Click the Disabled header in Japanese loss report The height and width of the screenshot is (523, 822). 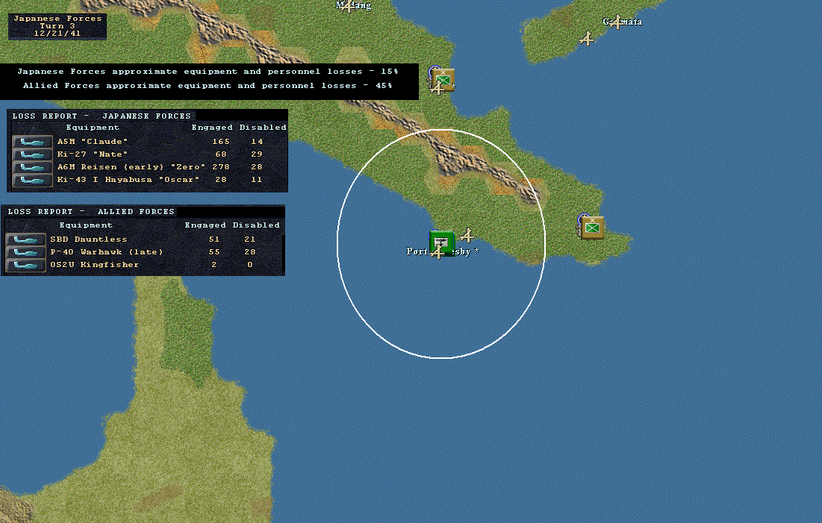click(263, 128)
